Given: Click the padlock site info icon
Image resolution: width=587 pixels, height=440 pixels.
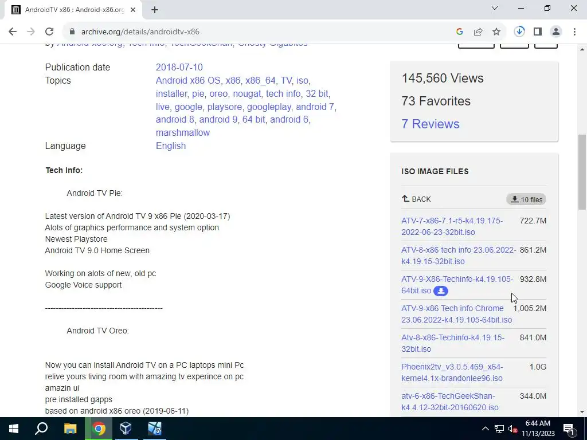Looking at the screenshot, I should tap(72, 32).
